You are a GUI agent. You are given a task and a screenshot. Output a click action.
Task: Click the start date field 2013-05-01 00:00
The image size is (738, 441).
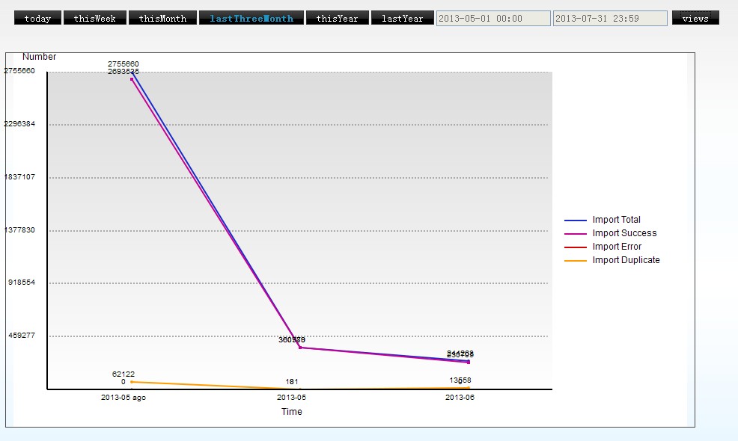click(x=492, y=18)
